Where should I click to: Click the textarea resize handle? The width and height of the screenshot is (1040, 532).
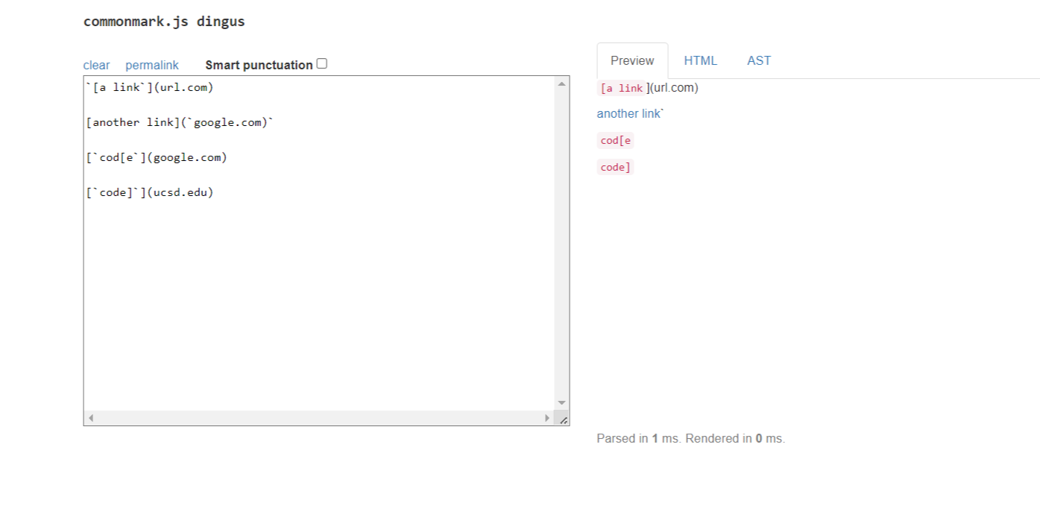point(563,419)
